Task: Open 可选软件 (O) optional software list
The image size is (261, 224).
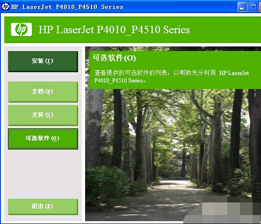Action: pos(43,139)
